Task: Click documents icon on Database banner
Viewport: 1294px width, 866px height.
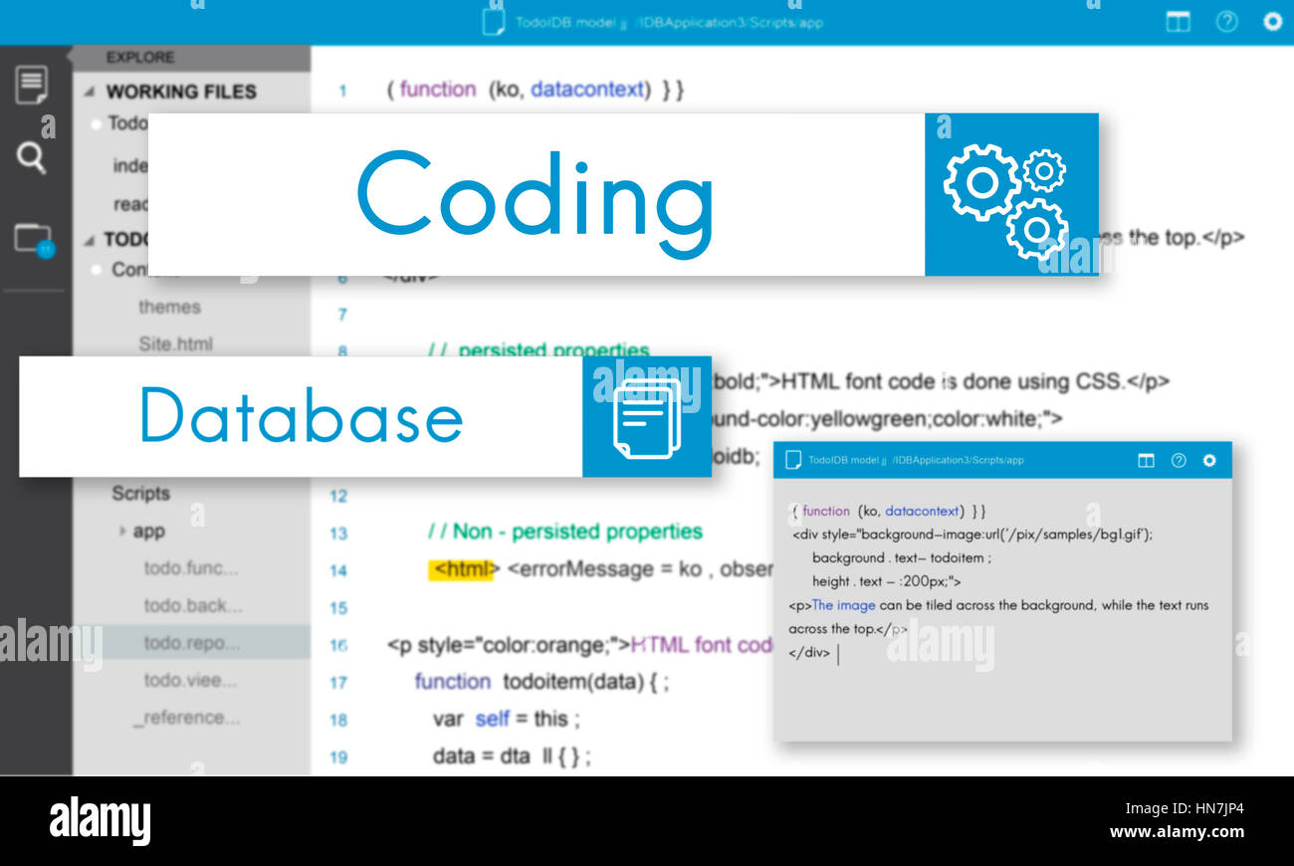Action: point(647,419)
